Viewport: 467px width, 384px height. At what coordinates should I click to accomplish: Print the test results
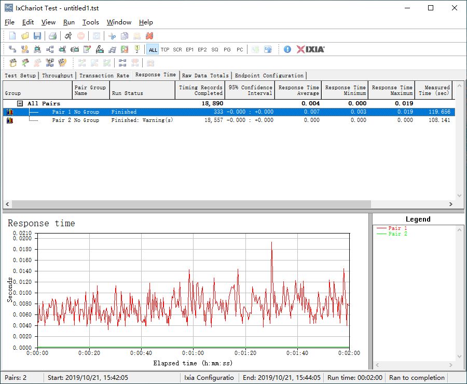53,36
